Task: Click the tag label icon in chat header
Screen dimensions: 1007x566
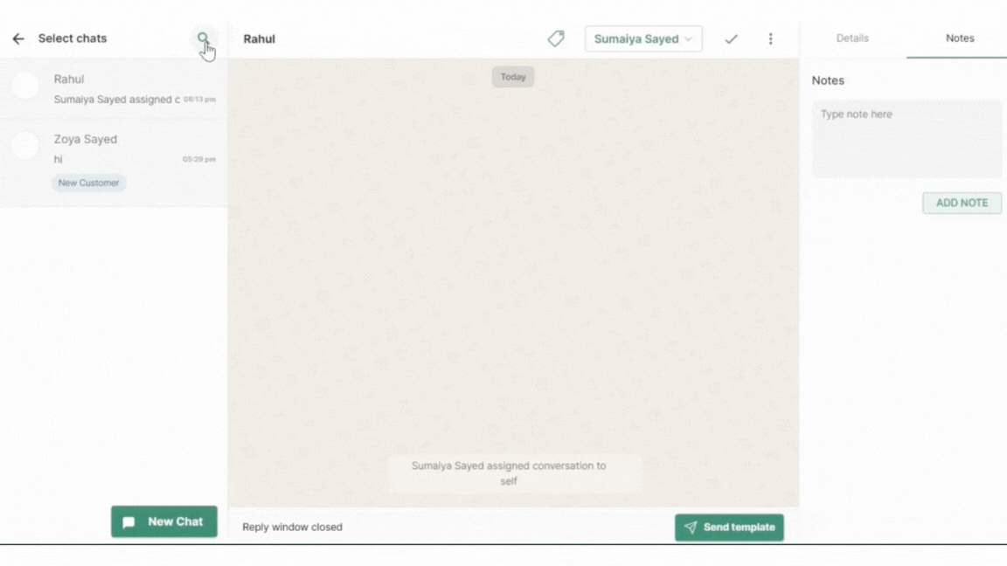Action: coord(556,38)
